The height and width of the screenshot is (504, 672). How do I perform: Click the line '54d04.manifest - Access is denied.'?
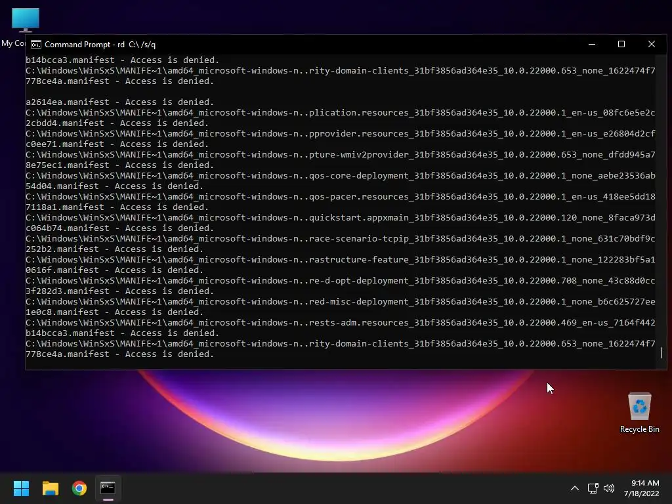click(x=114, y=186)
